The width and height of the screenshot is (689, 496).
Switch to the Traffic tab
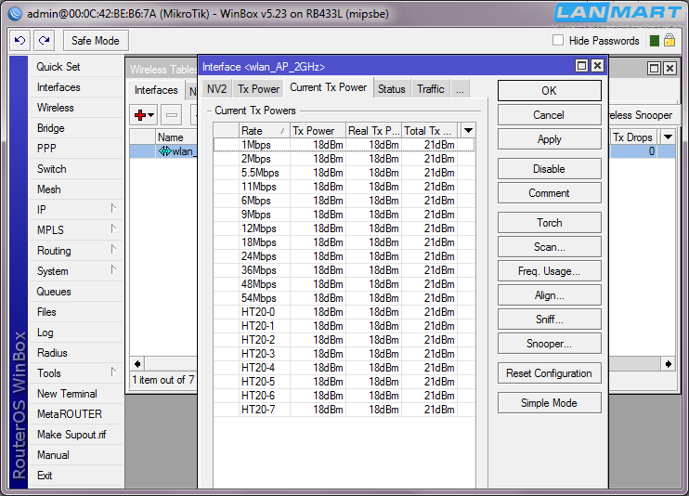pos(431,89)
